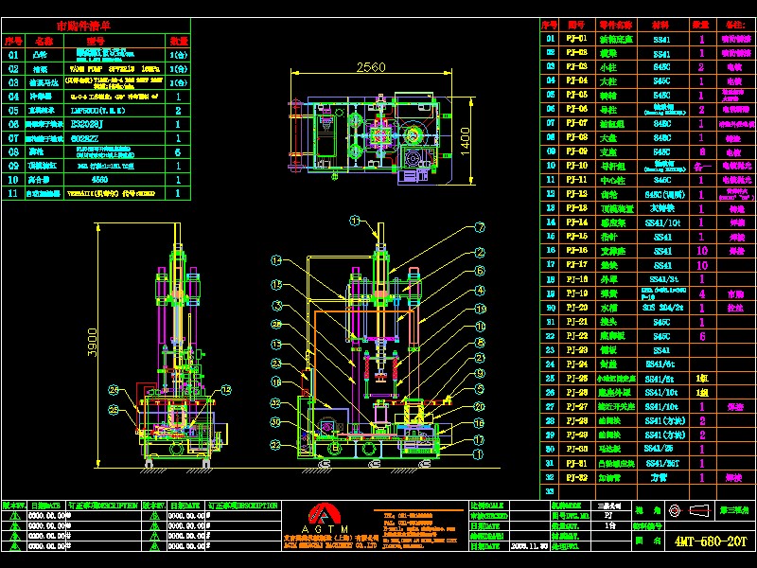
Task: Select part number PJ-11 cell
Action: 576,180
